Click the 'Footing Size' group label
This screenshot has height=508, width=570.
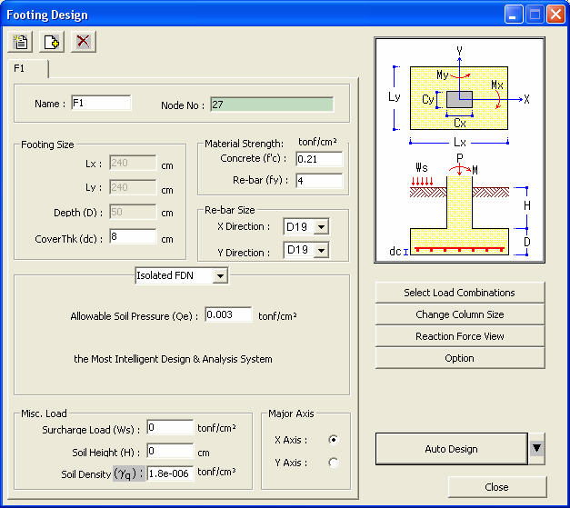point(47,144)
